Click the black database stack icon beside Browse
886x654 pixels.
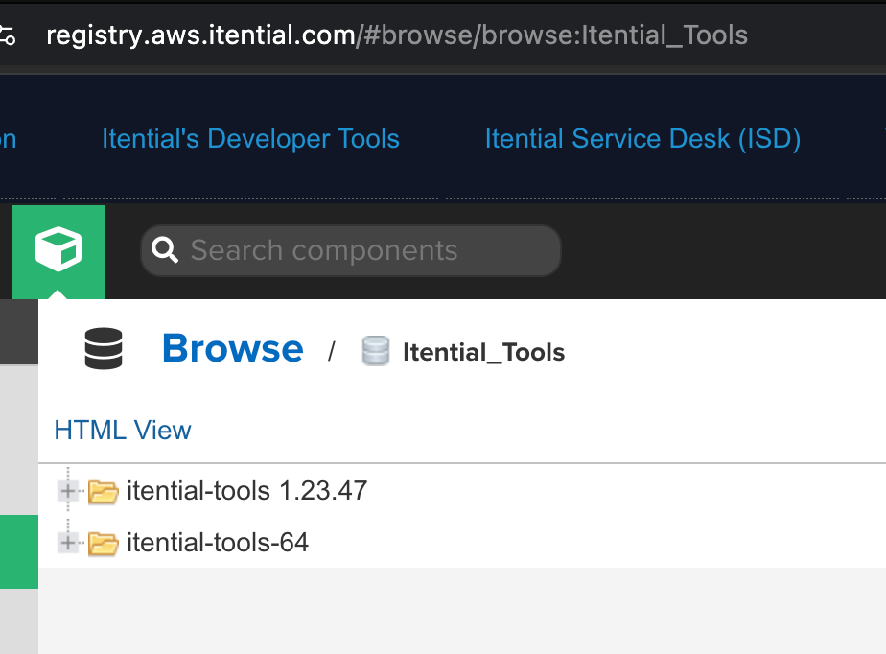pos(103,349)
